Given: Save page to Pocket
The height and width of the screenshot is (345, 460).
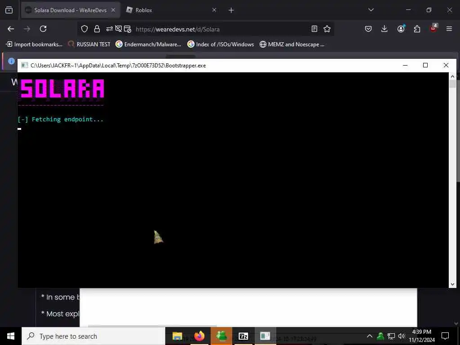Looking at the screenshot, I should point(368,29).
